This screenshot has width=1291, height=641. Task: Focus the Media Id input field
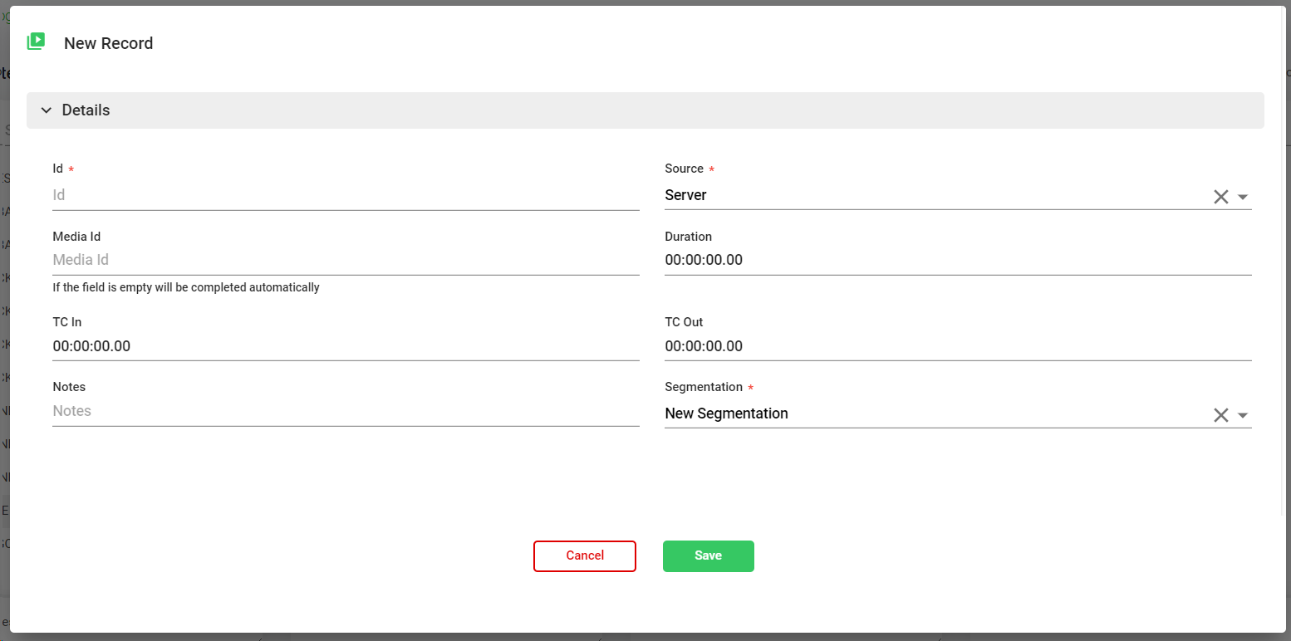coord(345,260)
